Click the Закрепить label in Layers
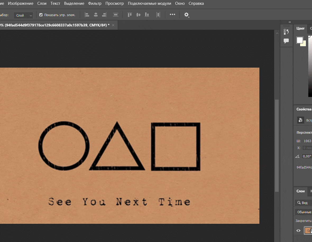This screenshot has width=312, height=242. (304, 221)
